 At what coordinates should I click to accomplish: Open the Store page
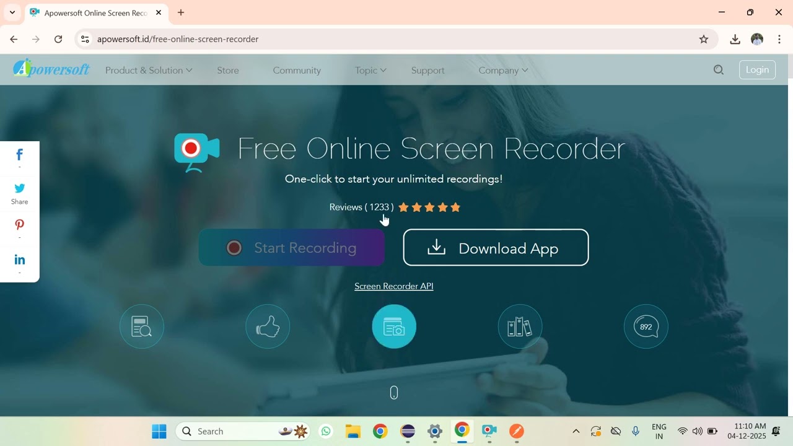228,71
